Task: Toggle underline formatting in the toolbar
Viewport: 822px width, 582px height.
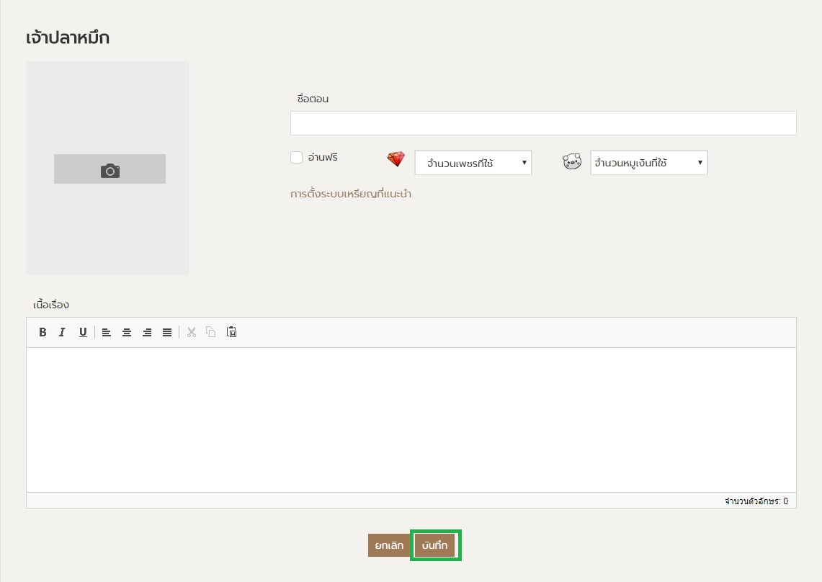Action: coord(83,332)
